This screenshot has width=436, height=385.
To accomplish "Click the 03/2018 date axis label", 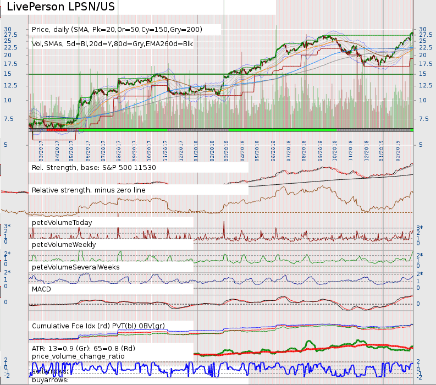I will pyautogui.click(x=227, y=151).
